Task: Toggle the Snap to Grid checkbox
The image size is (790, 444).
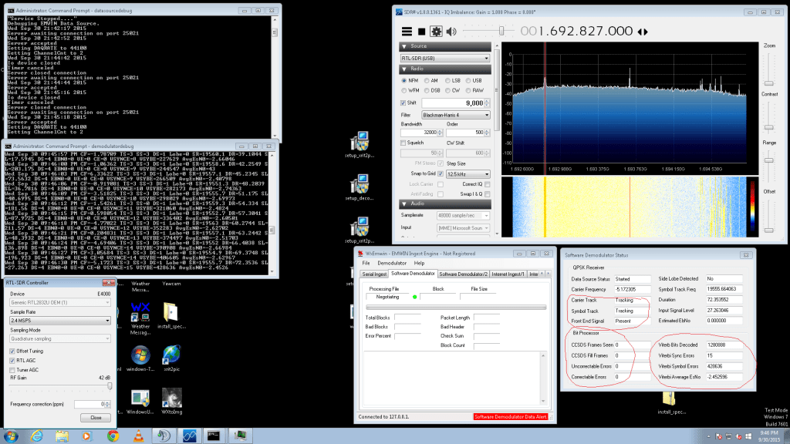Action: point(441,173)
